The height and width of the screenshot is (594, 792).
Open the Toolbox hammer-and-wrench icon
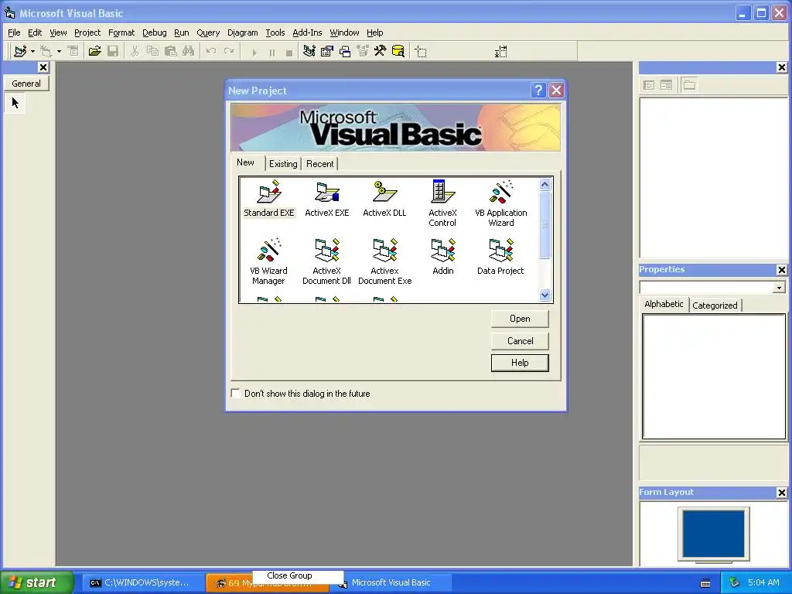click(380, 51)
